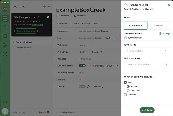
Task: Open the Site folder link
Action: (x=63, y=16)
